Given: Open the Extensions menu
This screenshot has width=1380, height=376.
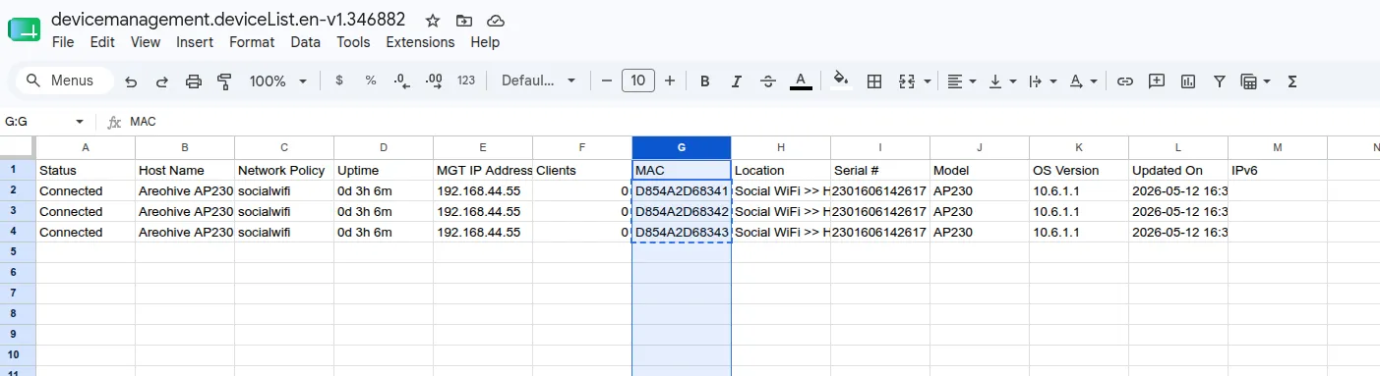Looking at the screenshot, I should (420, 42).
